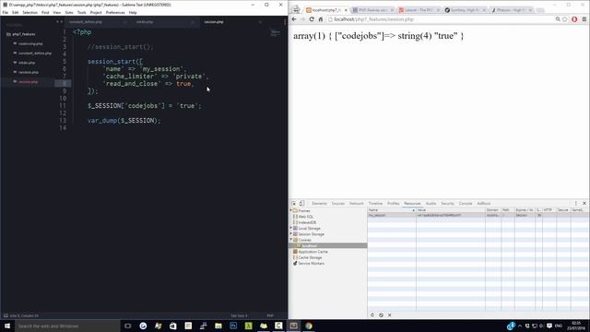Open the Project menu in Sublime Text
The image size is (590, 332).
coord(96,12)
